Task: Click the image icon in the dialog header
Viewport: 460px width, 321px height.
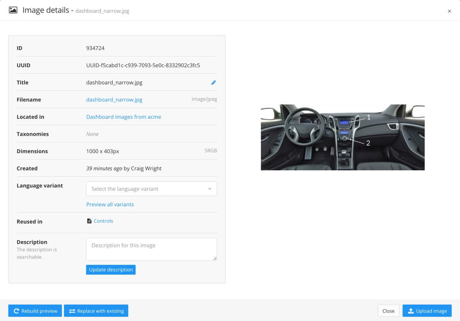Action: (x=14, y=10)
